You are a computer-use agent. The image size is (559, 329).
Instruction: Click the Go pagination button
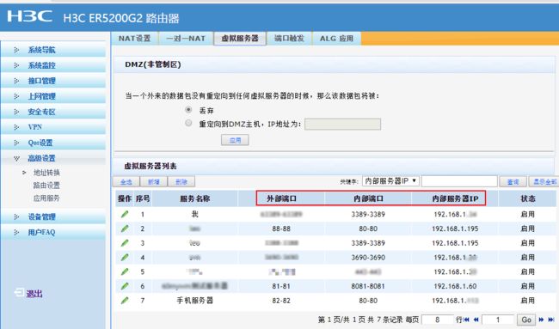526,320
